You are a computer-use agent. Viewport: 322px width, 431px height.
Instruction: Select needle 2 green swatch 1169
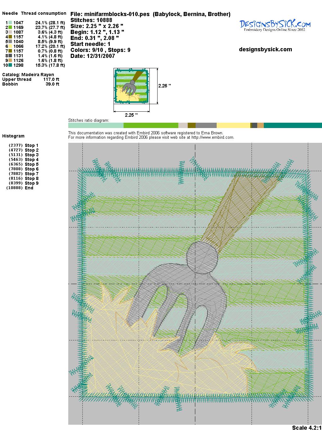point(10,27)
